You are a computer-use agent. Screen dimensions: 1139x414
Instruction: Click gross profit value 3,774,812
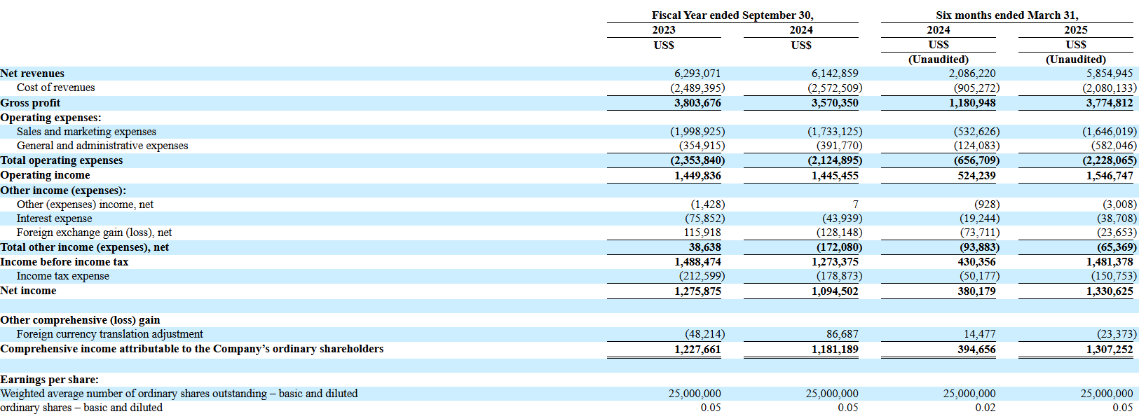[x=1109, y=103]
